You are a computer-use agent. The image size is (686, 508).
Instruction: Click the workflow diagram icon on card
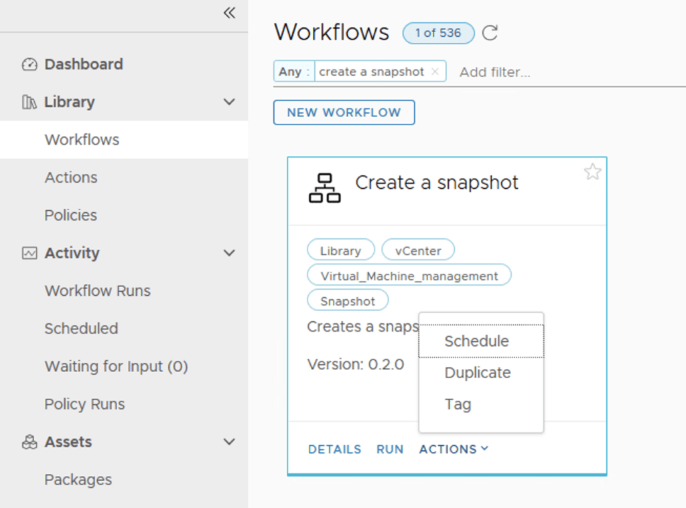(x=324, y=188)
